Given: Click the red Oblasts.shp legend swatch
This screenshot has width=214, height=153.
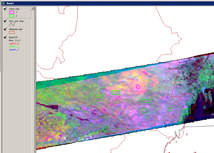Looking at the screenshot, I should click(x=12, y=33).
